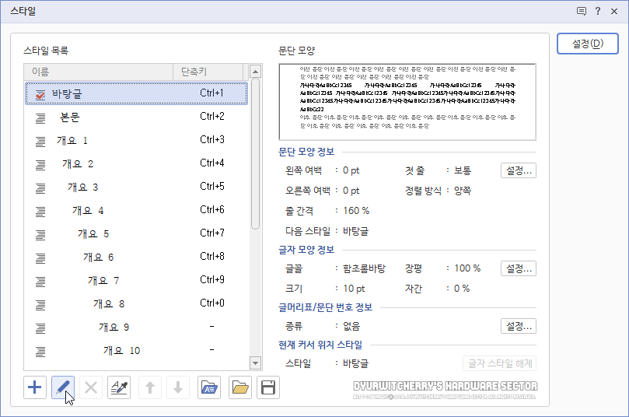Click the move style down arrow
Image resolution: width=629 pixels, height=417 pixels.
(x=178, y=387)
